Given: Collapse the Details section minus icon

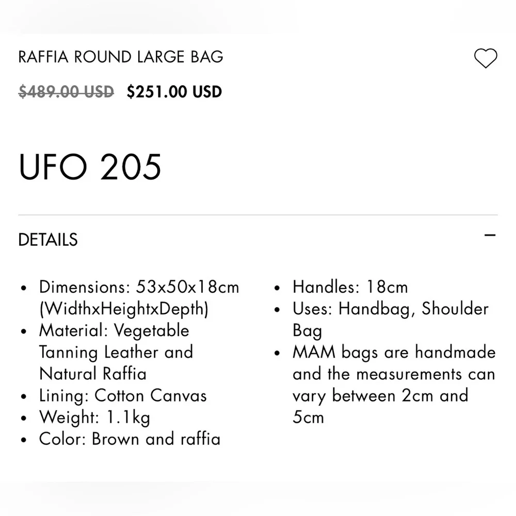Looking at the screenshot, I should [x=490, y=235].
